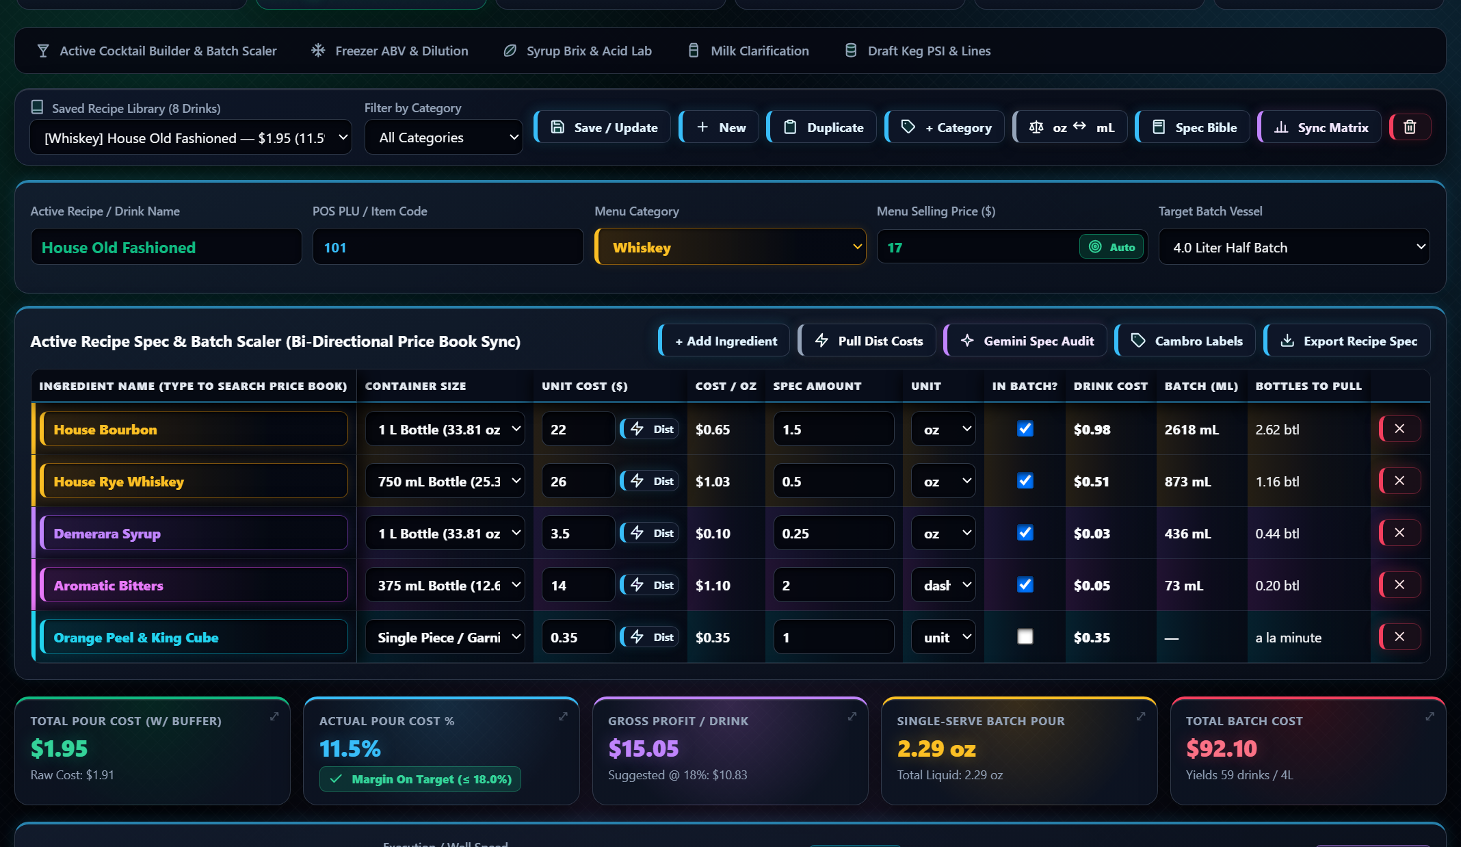Switch to Freezer ABV & Dilution tab

[x=390, y=51]
